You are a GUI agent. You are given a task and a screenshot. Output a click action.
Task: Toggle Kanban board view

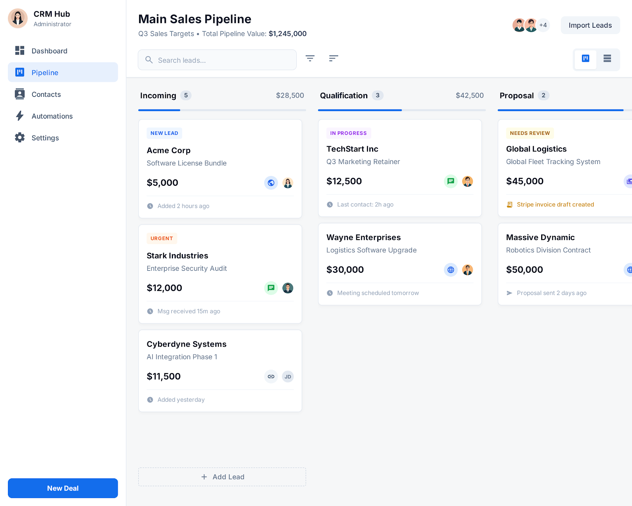[585, 59]
